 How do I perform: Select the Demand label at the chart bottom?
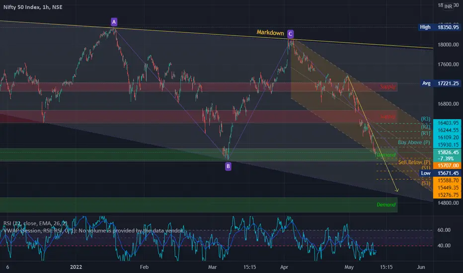pyautogui.click(x=386, y=205)
